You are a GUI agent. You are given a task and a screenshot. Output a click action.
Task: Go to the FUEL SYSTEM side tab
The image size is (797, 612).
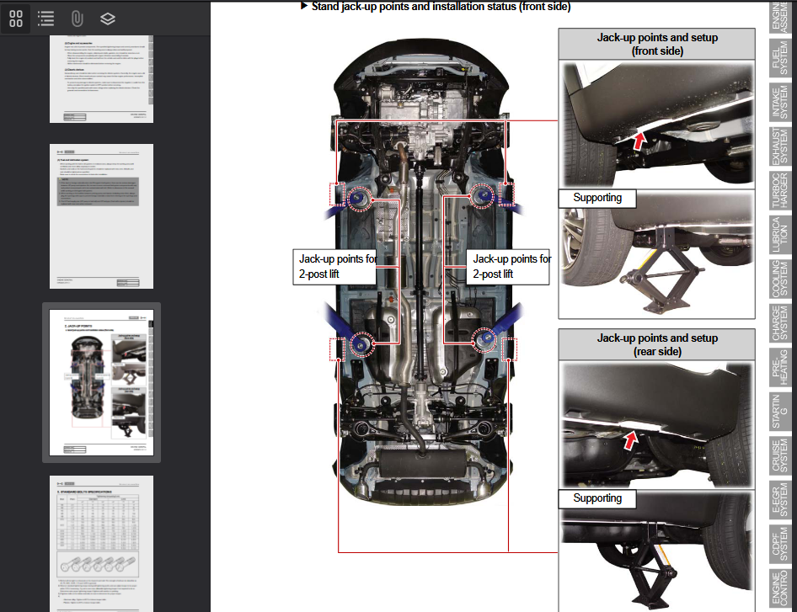point(779,60)
